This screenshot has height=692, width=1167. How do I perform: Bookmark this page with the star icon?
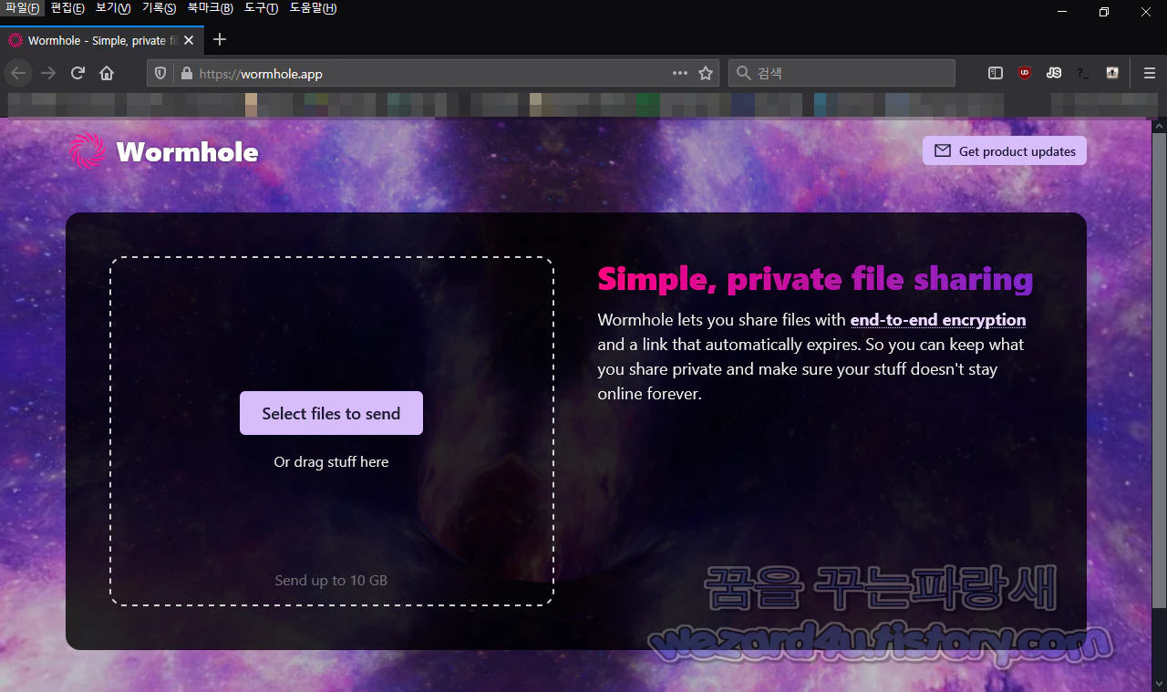[706, 74]
